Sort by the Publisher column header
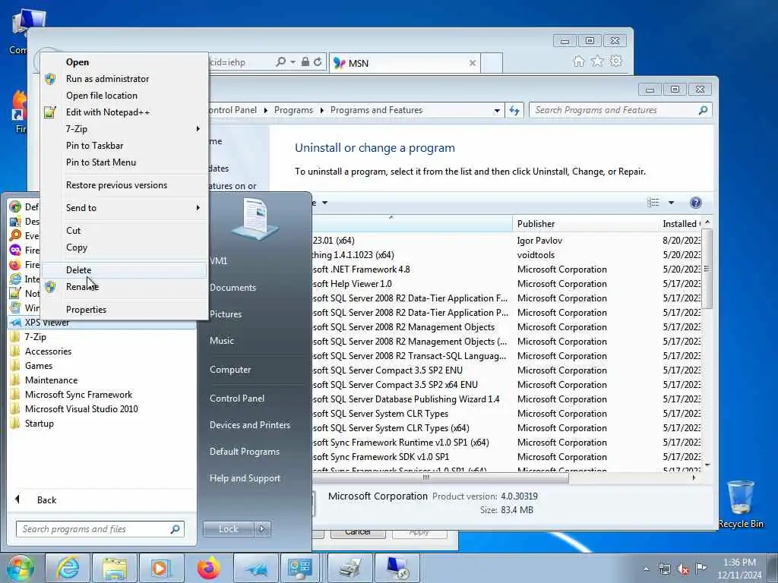The height and width of the screenshot is (583, 778). coord(584,224)
